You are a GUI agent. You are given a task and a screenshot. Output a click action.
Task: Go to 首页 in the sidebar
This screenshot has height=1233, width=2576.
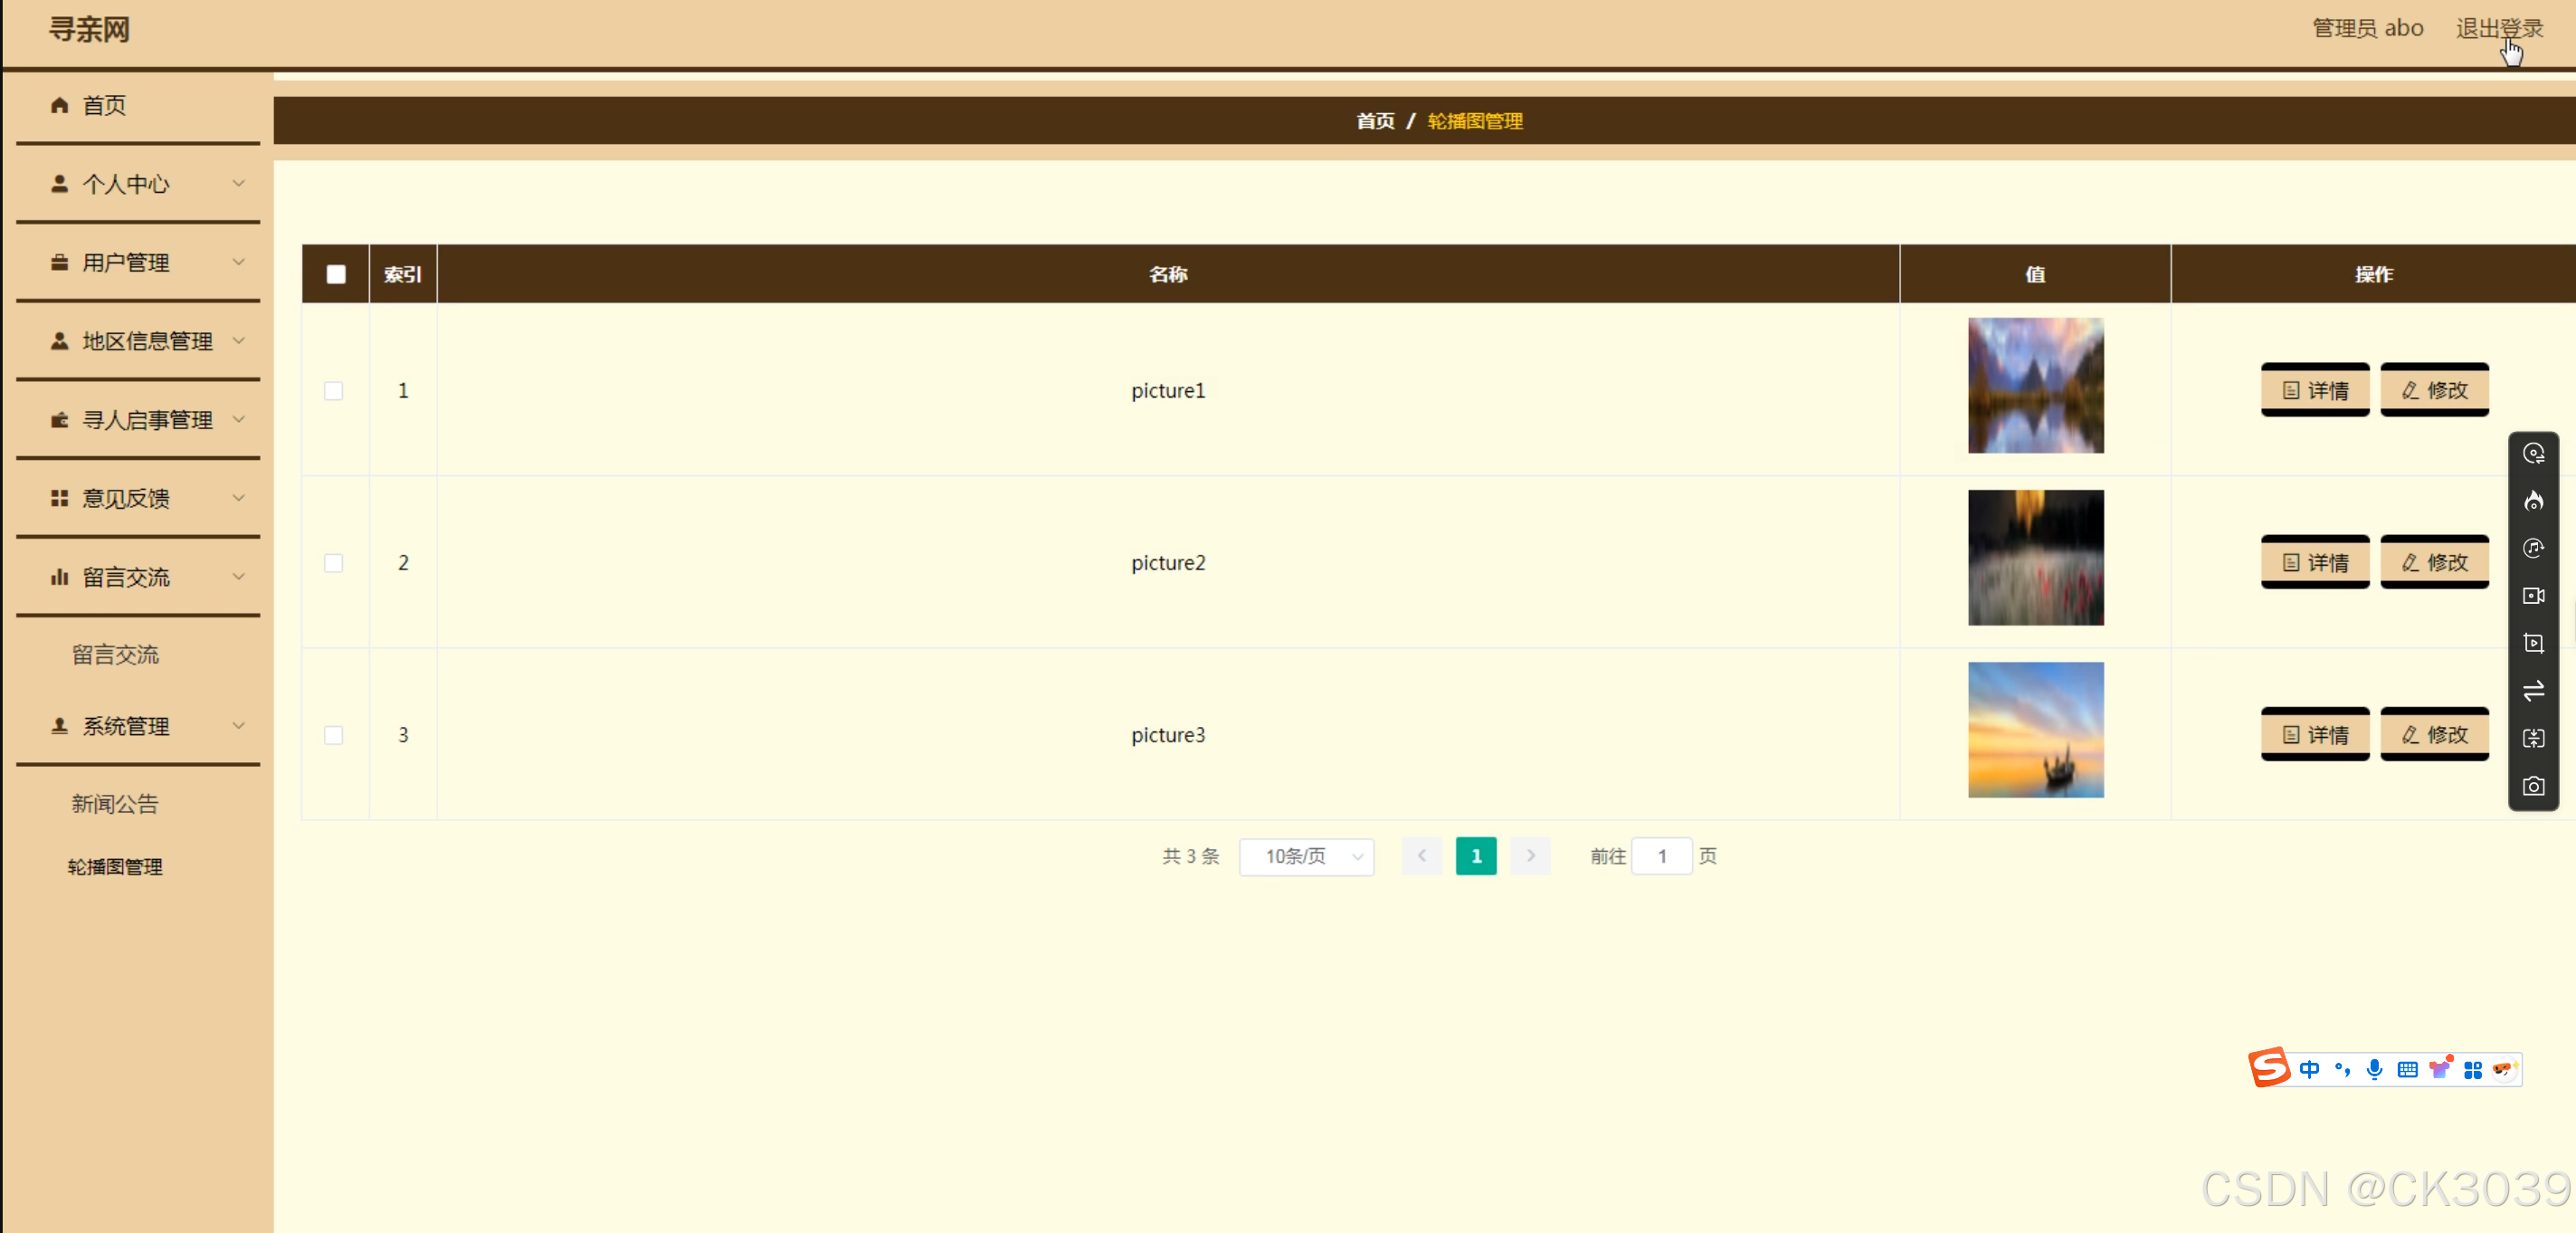click(104, 105)
